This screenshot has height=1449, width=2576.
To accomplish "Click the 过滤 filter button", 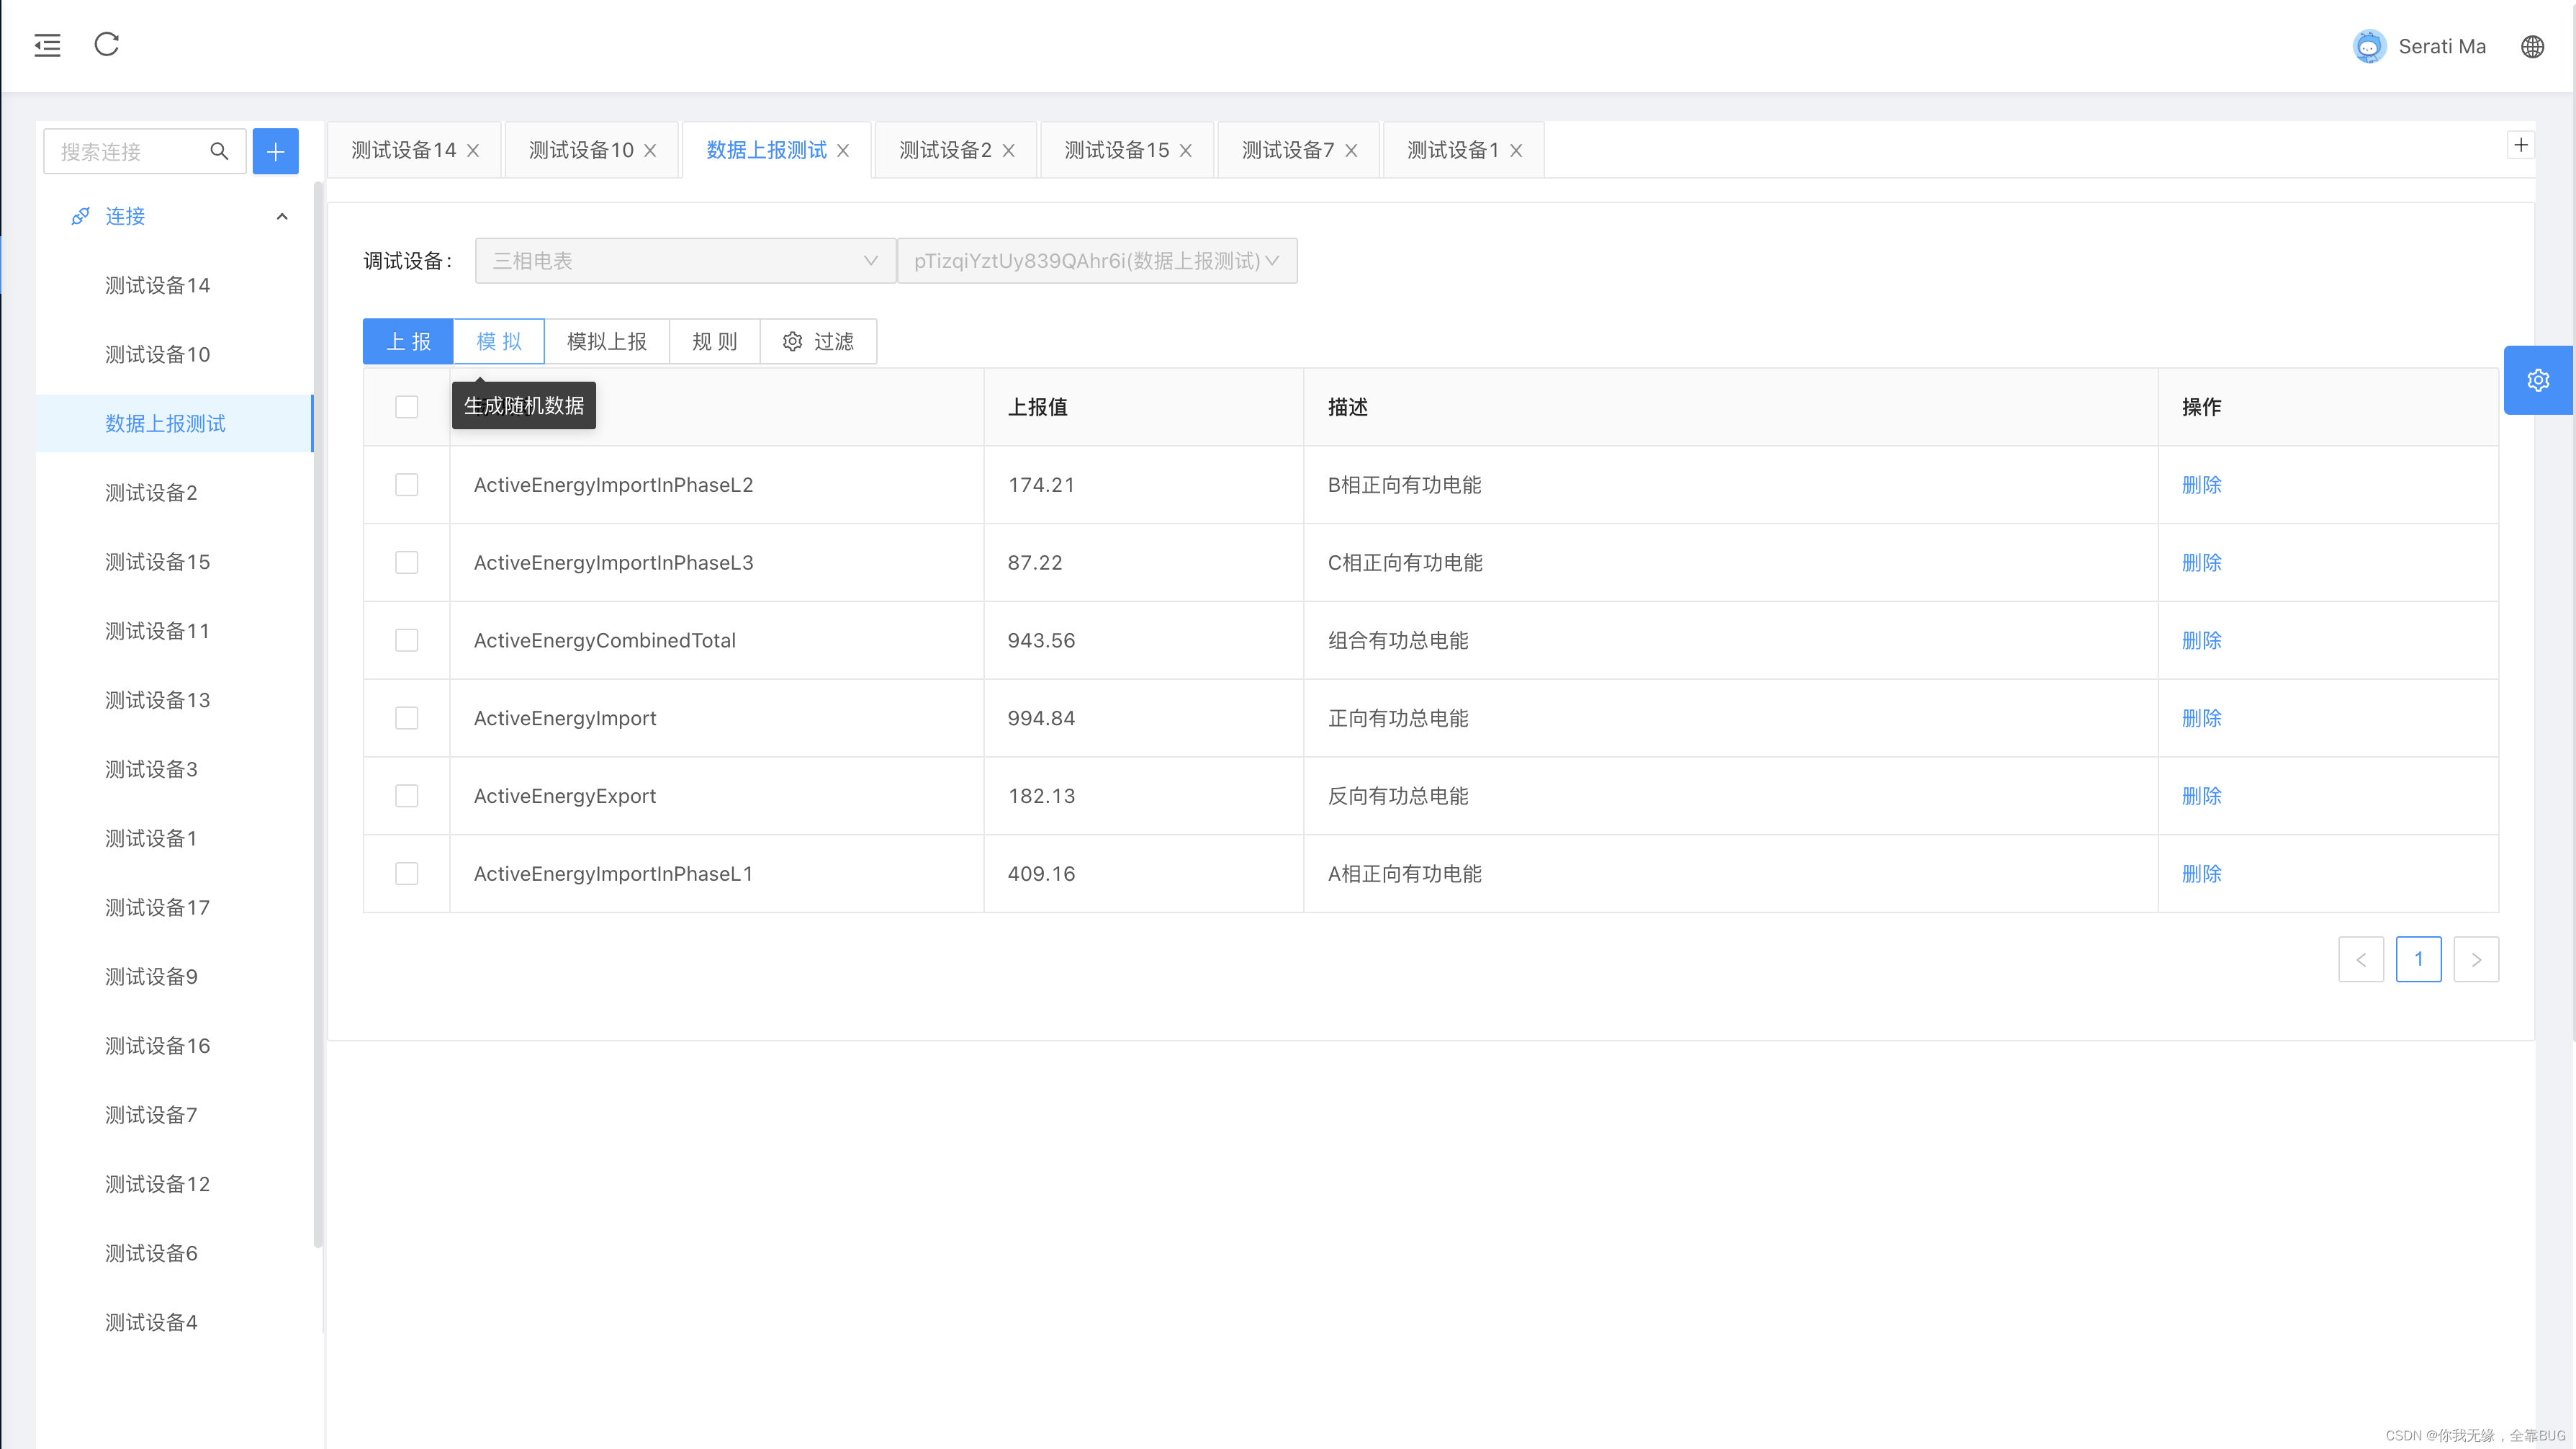I will click(x=818, y=342).
